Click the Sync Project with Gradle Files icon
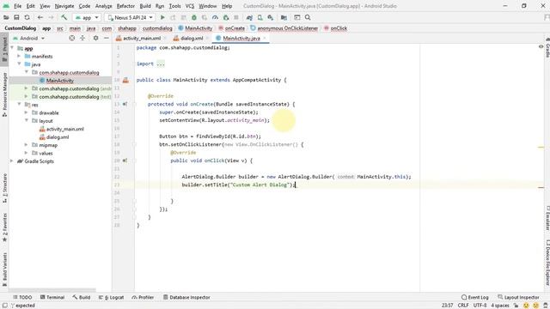This screenshot has height=309, width=550. (x=249, y=17)
